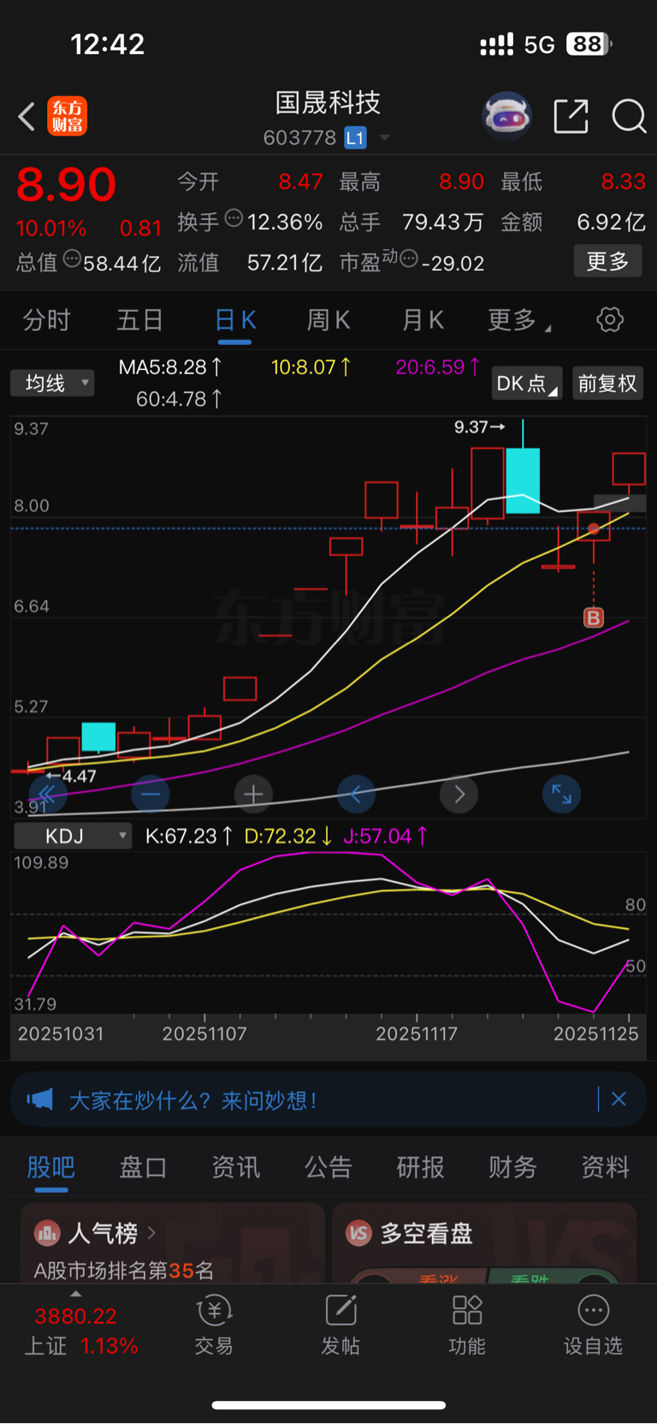This screenshot has height=1424, width=657.
Task: Zoom in chart with plus button
Action: click(x=253, y=795)
